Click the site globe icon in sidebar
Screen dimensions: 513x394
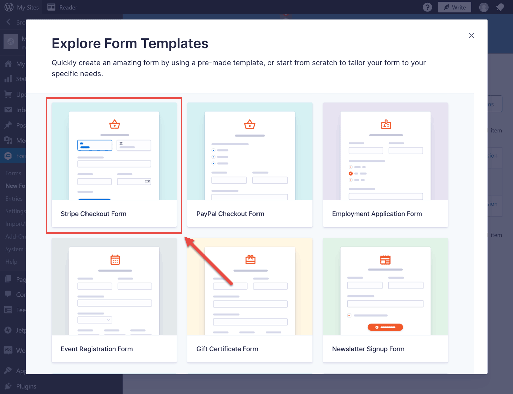[x=11, y=42]
